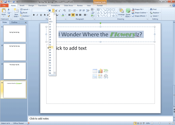Toggle Italic formatting
The image size is (175, 125).
tap(37, 15)
